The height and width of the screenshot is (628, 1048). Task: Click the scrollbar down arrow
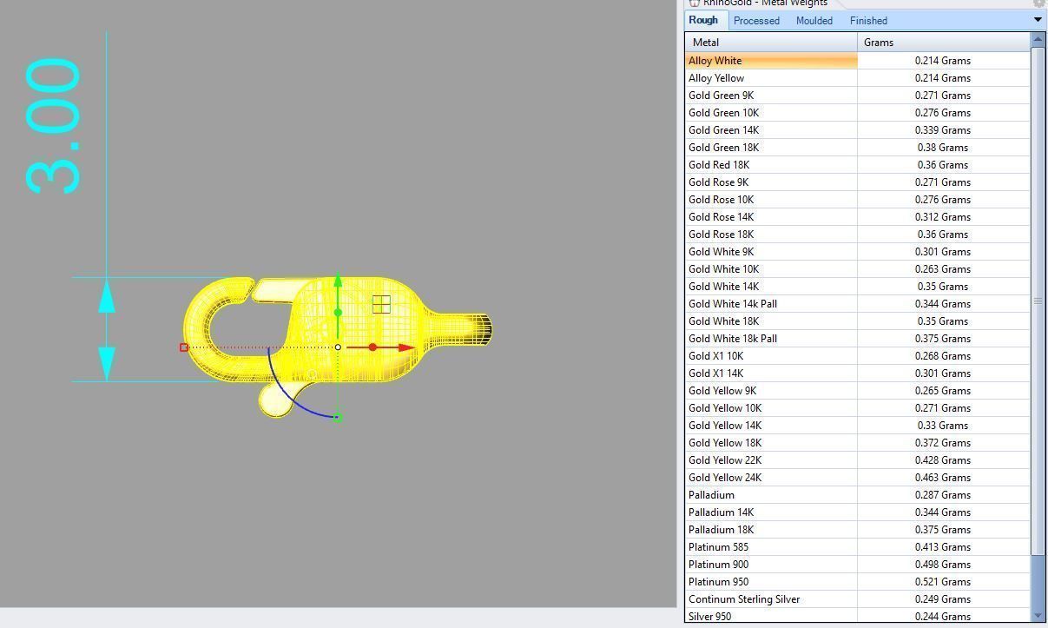pos(1038,616)
